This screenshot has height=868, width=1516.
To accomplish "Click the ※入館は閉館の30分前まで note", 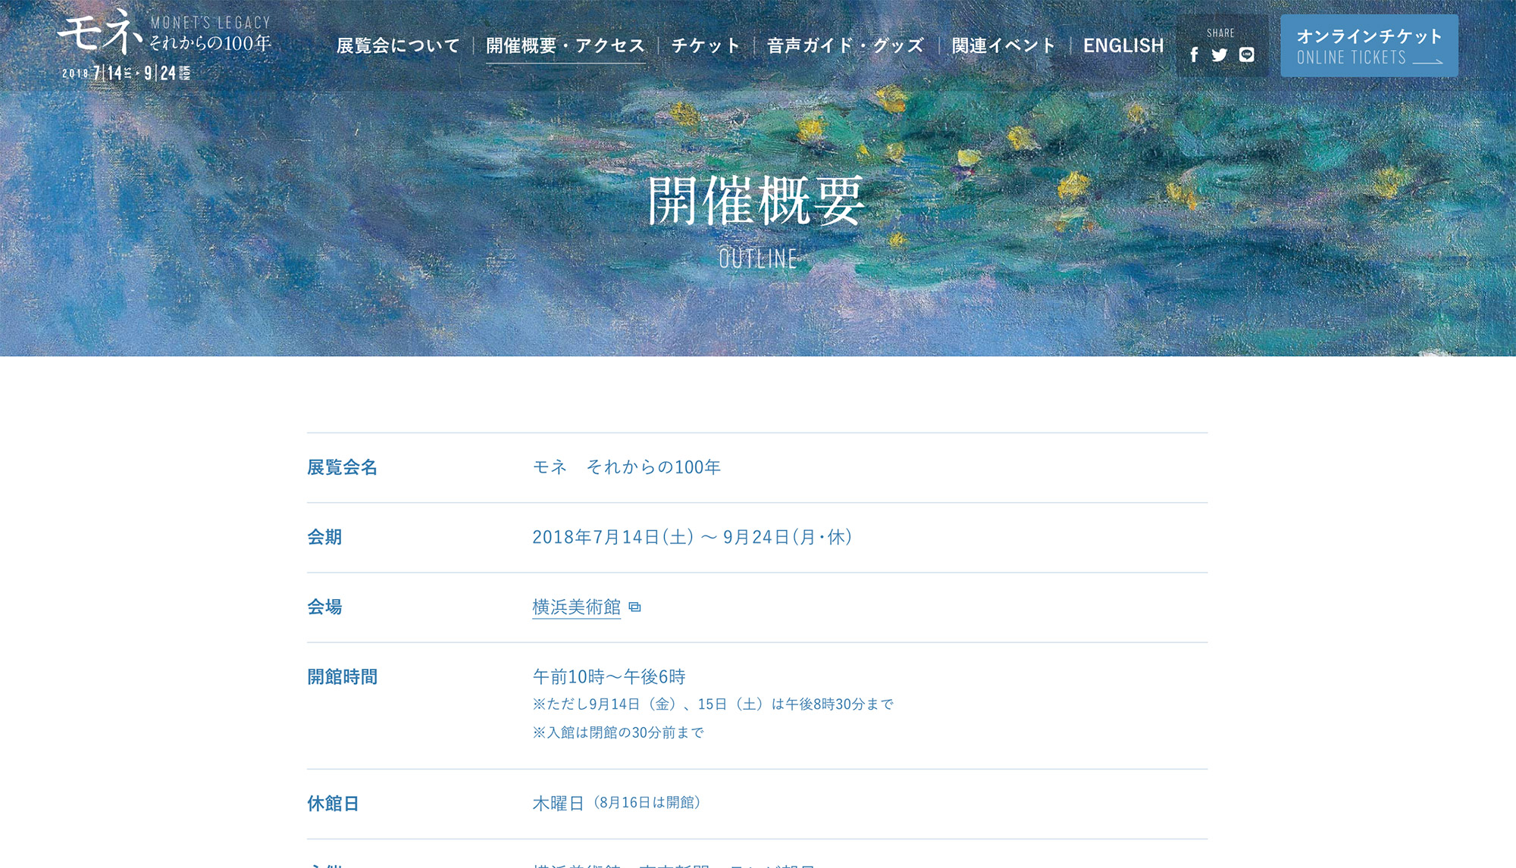I will click(618, 732).
